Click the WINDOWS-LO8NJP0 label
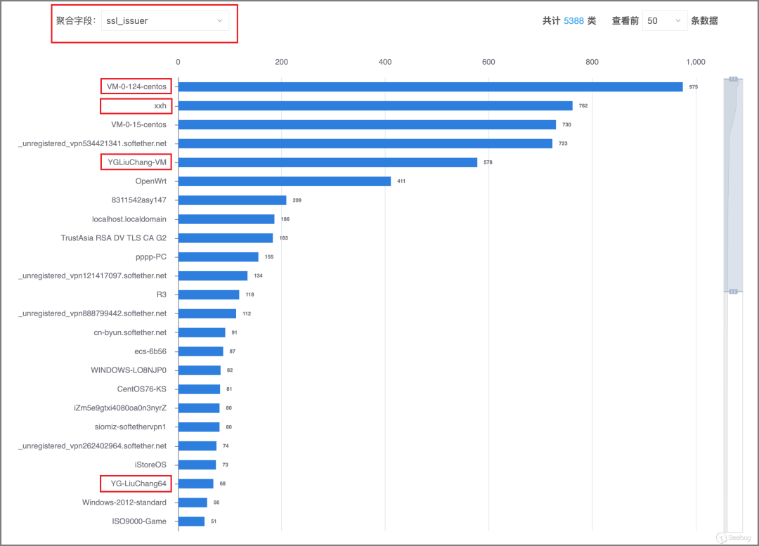This screenshot has width=759, height=546. pos(129,370)
